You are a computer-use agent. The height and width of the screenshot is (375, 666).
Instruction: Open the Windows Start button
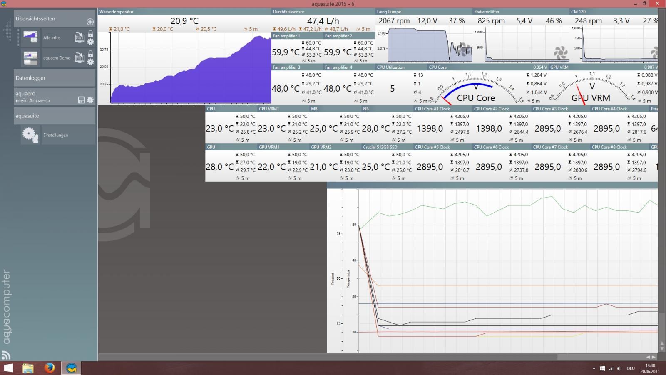tap(8, 368)
